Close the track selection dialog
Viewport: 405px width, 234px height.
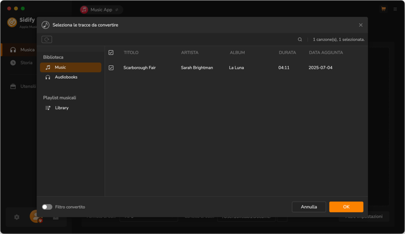coord(360,25)
